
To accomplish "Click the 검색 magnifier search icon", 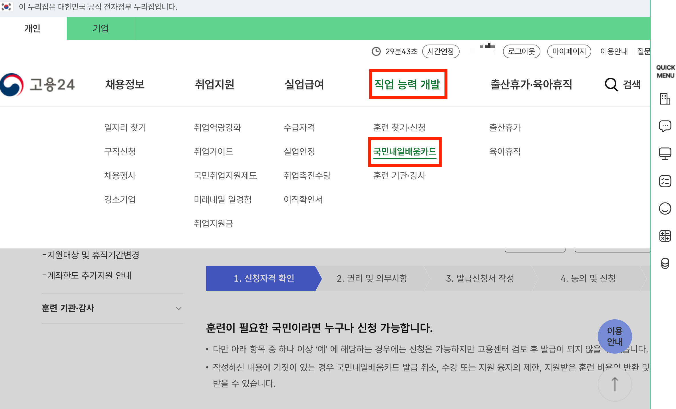I will [611, 85].
